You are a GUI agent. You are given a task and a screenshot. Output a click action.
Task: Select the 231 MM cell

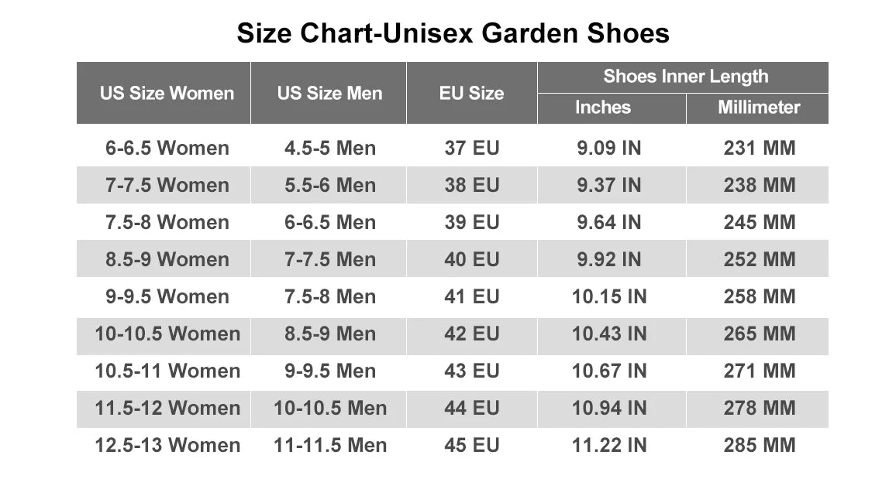coord(760,148)
